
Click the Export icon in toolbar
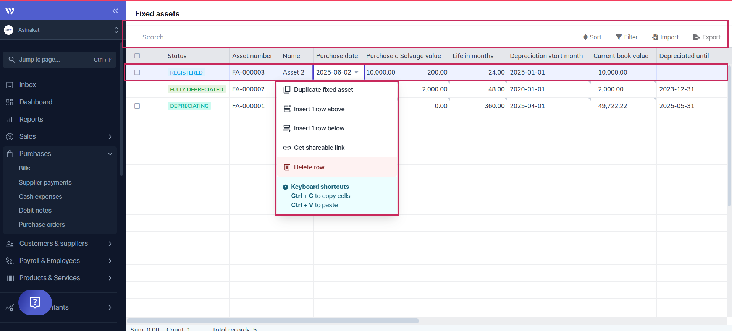(x=696, y=37)
